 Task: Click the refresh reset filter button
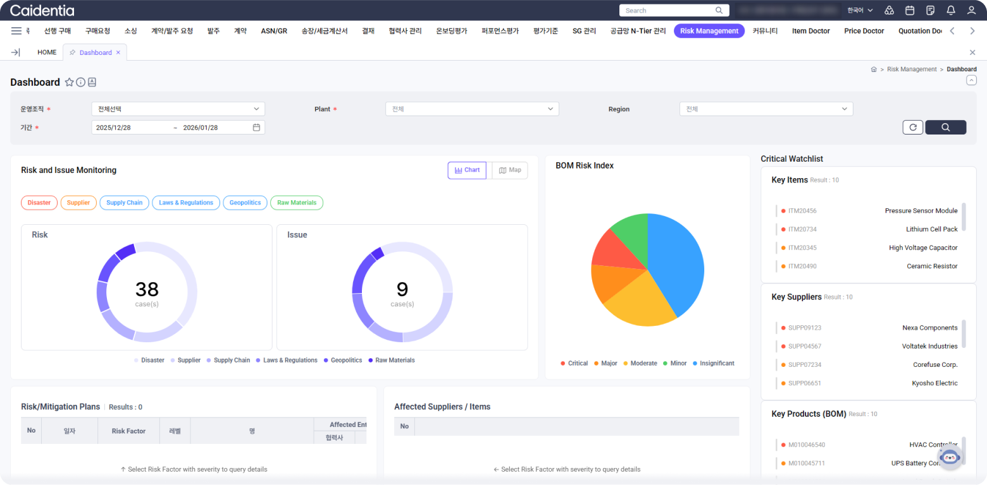tap(912, 127)
